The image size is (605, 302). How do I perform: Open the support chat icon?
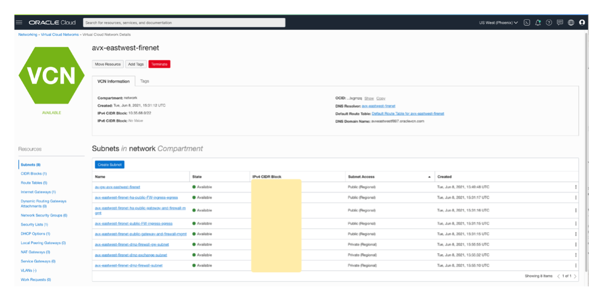point(560,23)
